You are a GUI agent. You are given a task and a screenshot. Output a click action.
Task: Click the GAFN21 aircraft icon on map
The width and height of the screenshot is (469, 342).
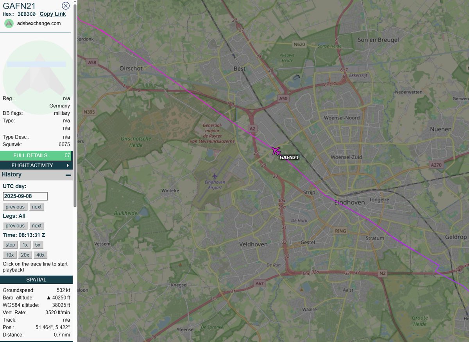pos(276,150)
